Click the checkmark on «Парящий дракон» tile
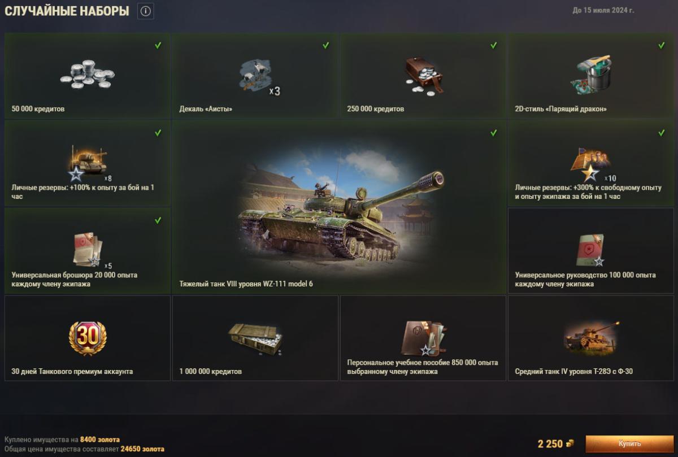 coord(662,45)
